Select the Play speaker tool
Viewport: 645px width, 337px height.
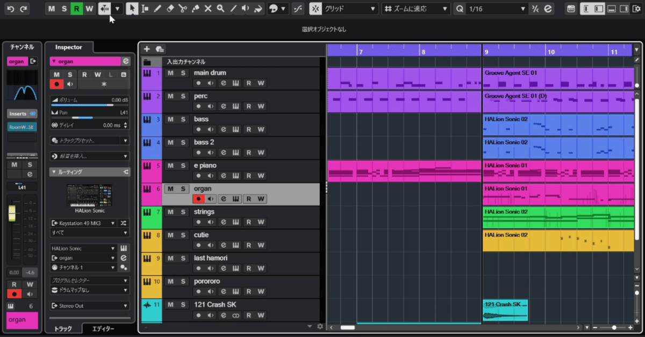point(246,9)
